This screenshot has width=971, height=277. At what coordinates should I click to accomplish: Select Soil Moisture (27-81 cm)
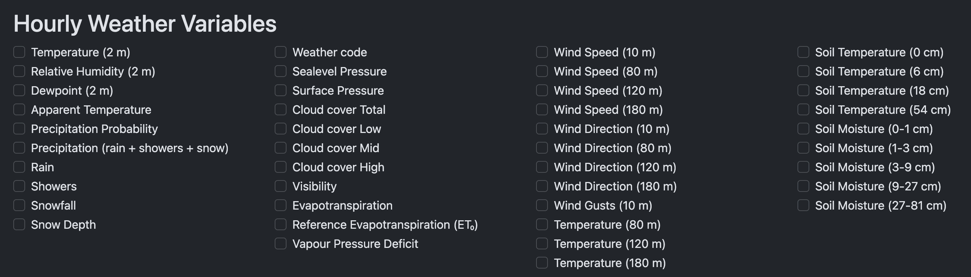coord(803,206)
